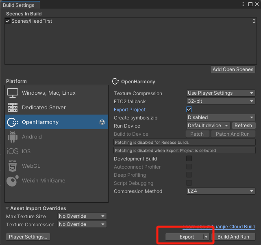Click the Build Settings tab
Viewport: 261px width, 245px height.
(x=20, y=5)
